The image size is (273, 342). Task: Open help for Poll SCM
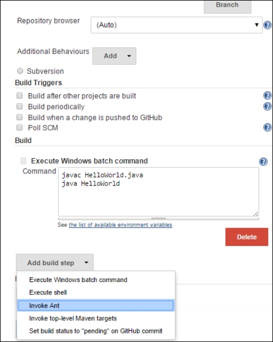(x=267, y=127)
